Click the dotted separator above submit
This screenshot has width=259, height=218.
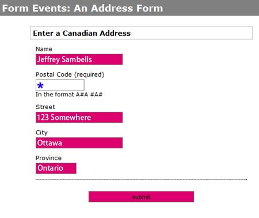(x=141, y=180)
